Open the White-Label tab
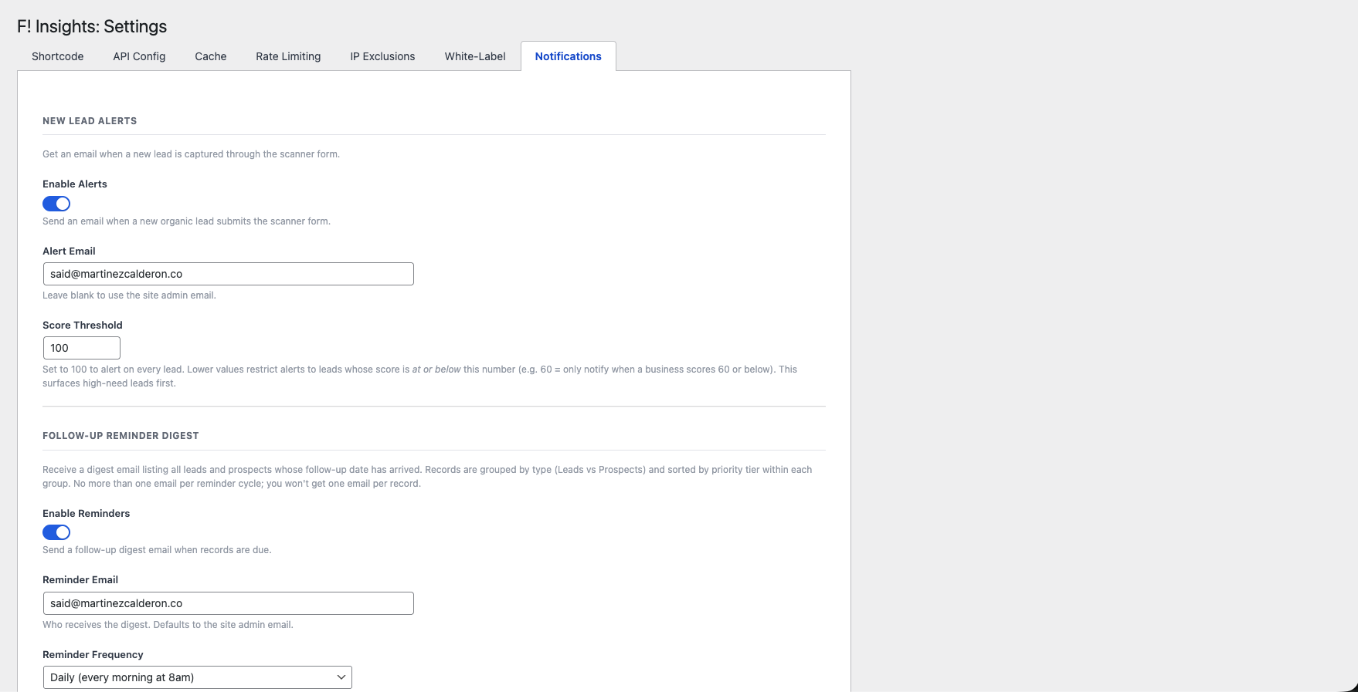Screen dimensions: 1358x692 point(475,56)
